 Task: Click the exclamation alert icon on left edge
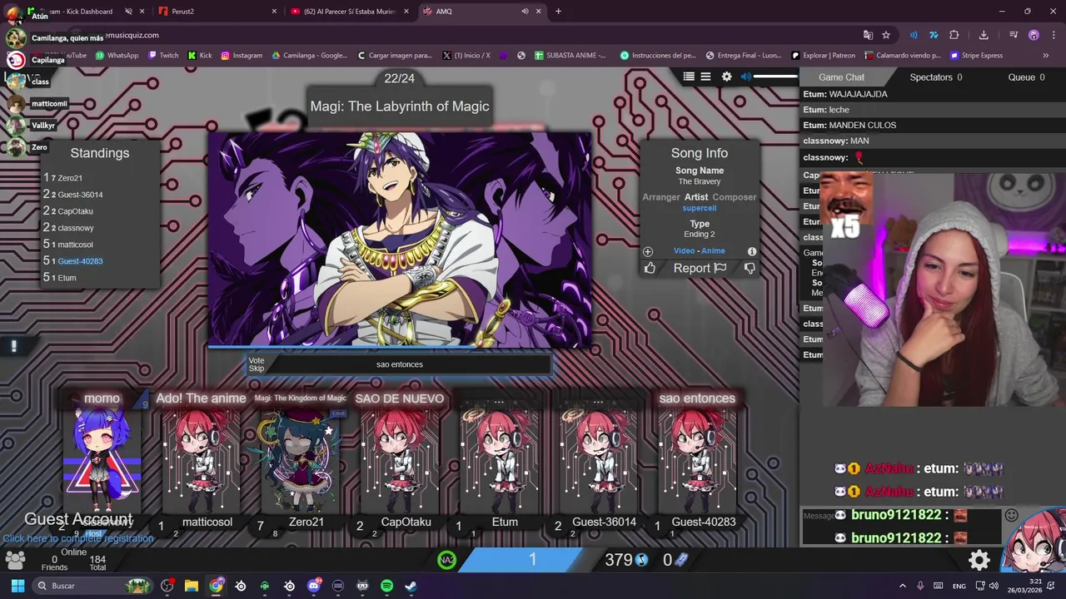pos(13,347)
